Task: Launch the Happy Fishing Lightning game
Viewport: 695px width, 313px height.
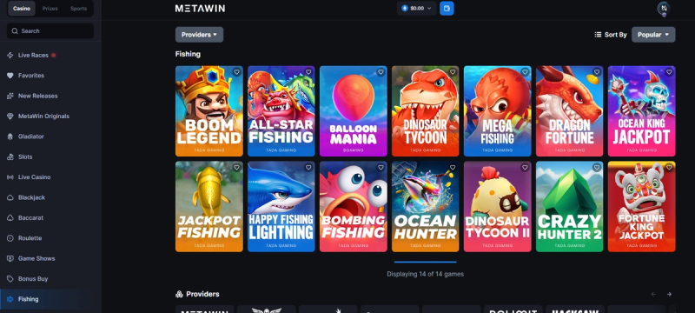Action: (281, 207)
